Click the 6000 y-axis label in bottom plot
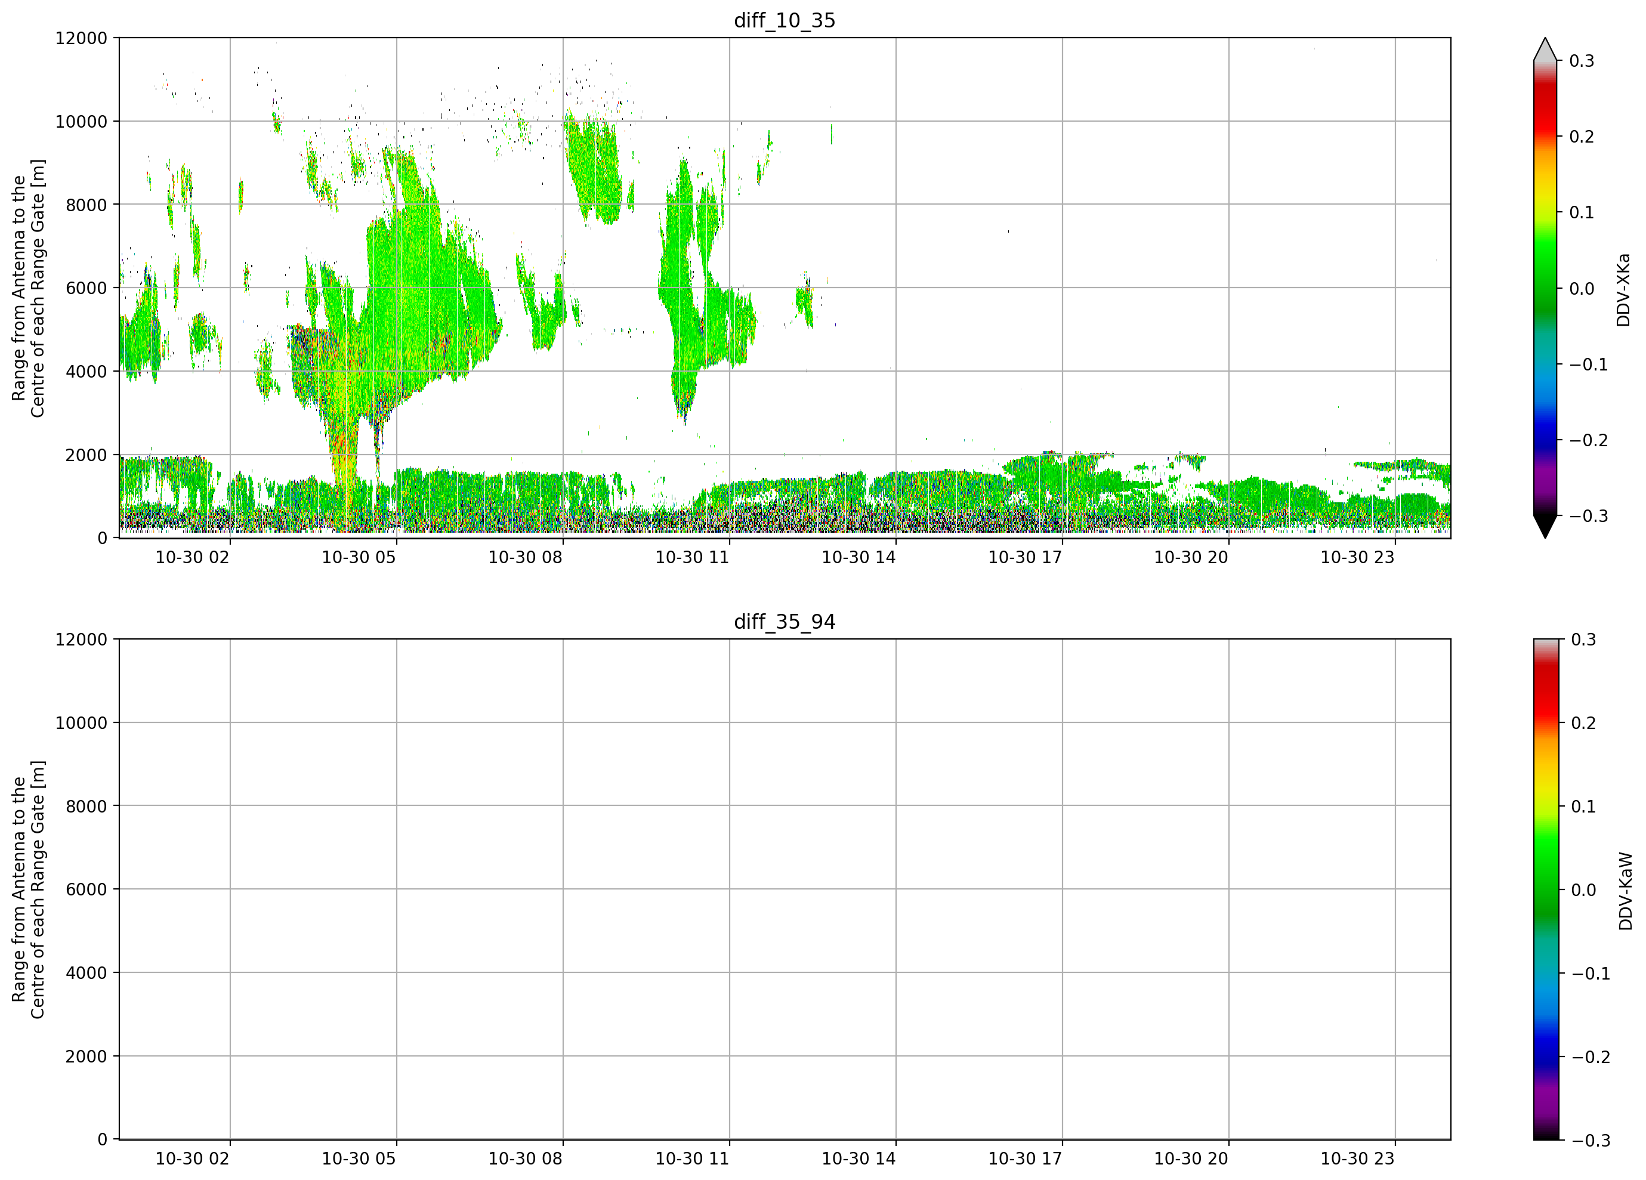Screen dimensions: 1646x1180 (87, 889)
